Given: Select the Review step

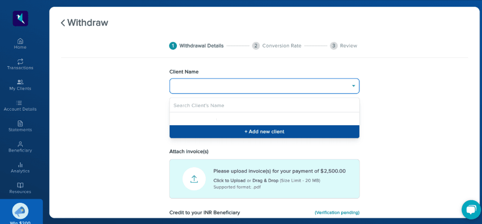Looking at the screenshot, I should 343,46.
